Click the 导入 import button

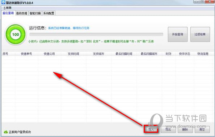point(151,129)
